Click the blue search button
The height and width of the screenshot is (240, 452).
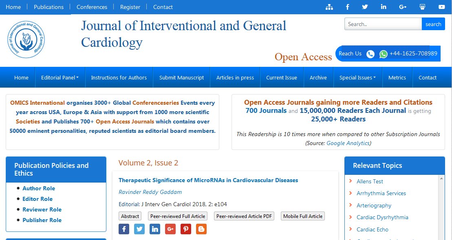coord(433,24)
